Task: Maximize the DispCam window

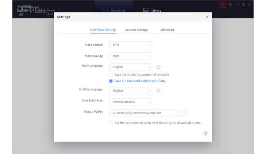Action: pyautogui.click(x=244, y=4)
